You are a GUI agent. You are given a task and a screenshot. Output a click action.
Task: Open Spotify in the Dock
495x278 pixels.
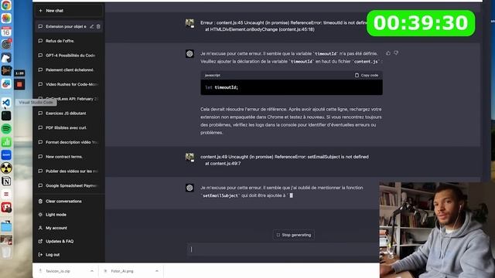point(6,129)
